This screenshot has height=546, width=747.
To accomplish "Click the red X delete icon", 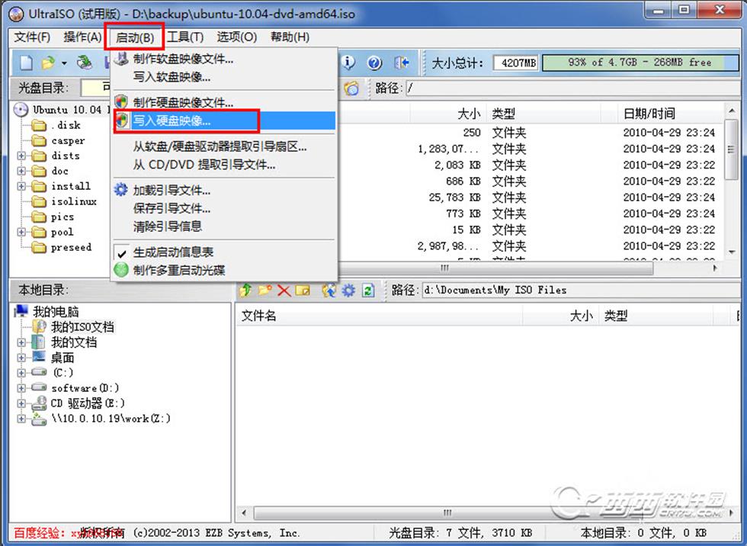I will pos(284,291).
